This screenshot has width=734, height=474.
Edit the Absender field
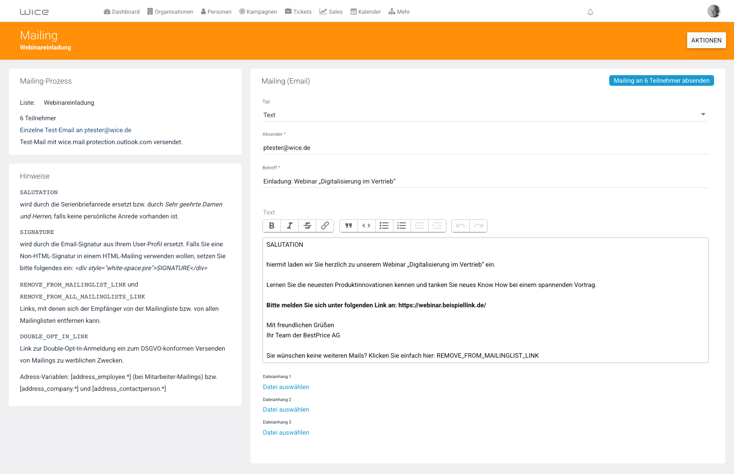(485, 148)
